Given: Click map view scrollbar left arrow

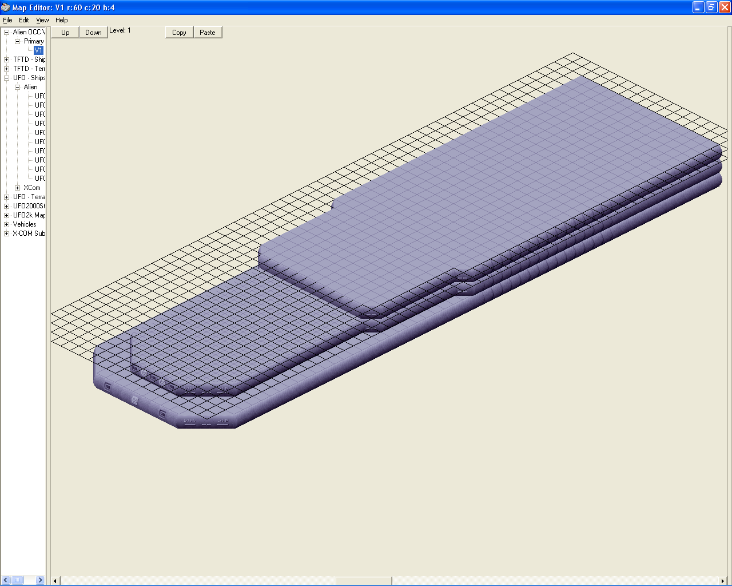Looking at the screenshot, I should [x=55, y=581].
